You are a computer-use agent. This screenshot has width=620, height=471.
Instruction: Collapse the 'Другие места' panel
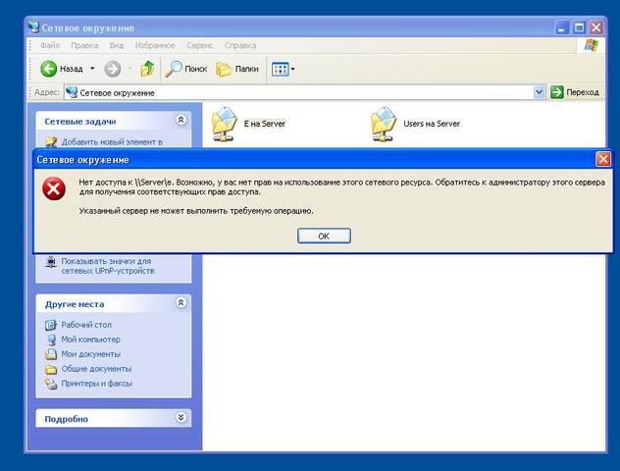pos(181,303)
